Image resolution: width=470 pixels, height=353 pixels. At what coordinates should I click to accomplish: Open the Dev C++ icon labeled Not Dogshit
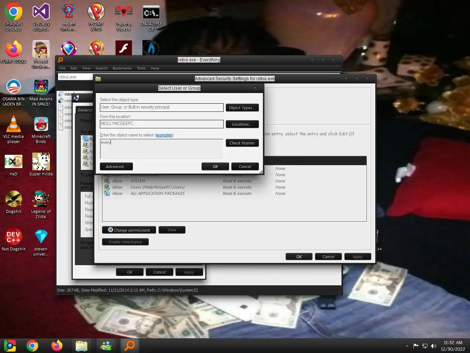pyautogui.click(x=14, y=240)
